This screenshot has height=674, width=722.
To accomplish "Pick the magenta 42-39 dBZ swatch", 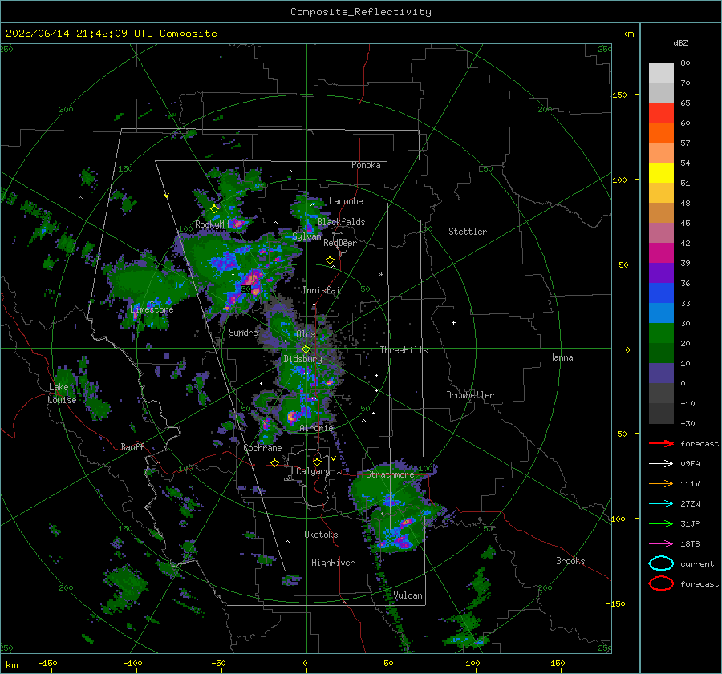I will 661,252.
